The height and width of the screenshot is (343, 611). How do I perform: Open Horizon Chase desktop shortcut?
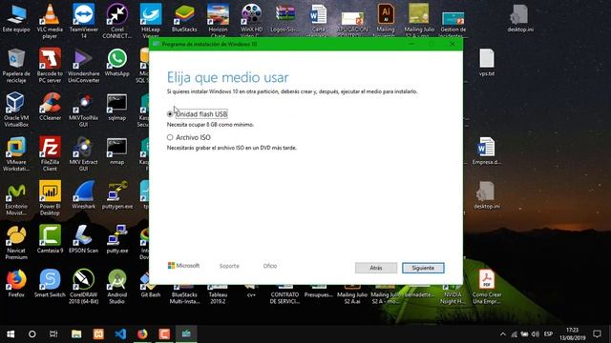point(218,20)
